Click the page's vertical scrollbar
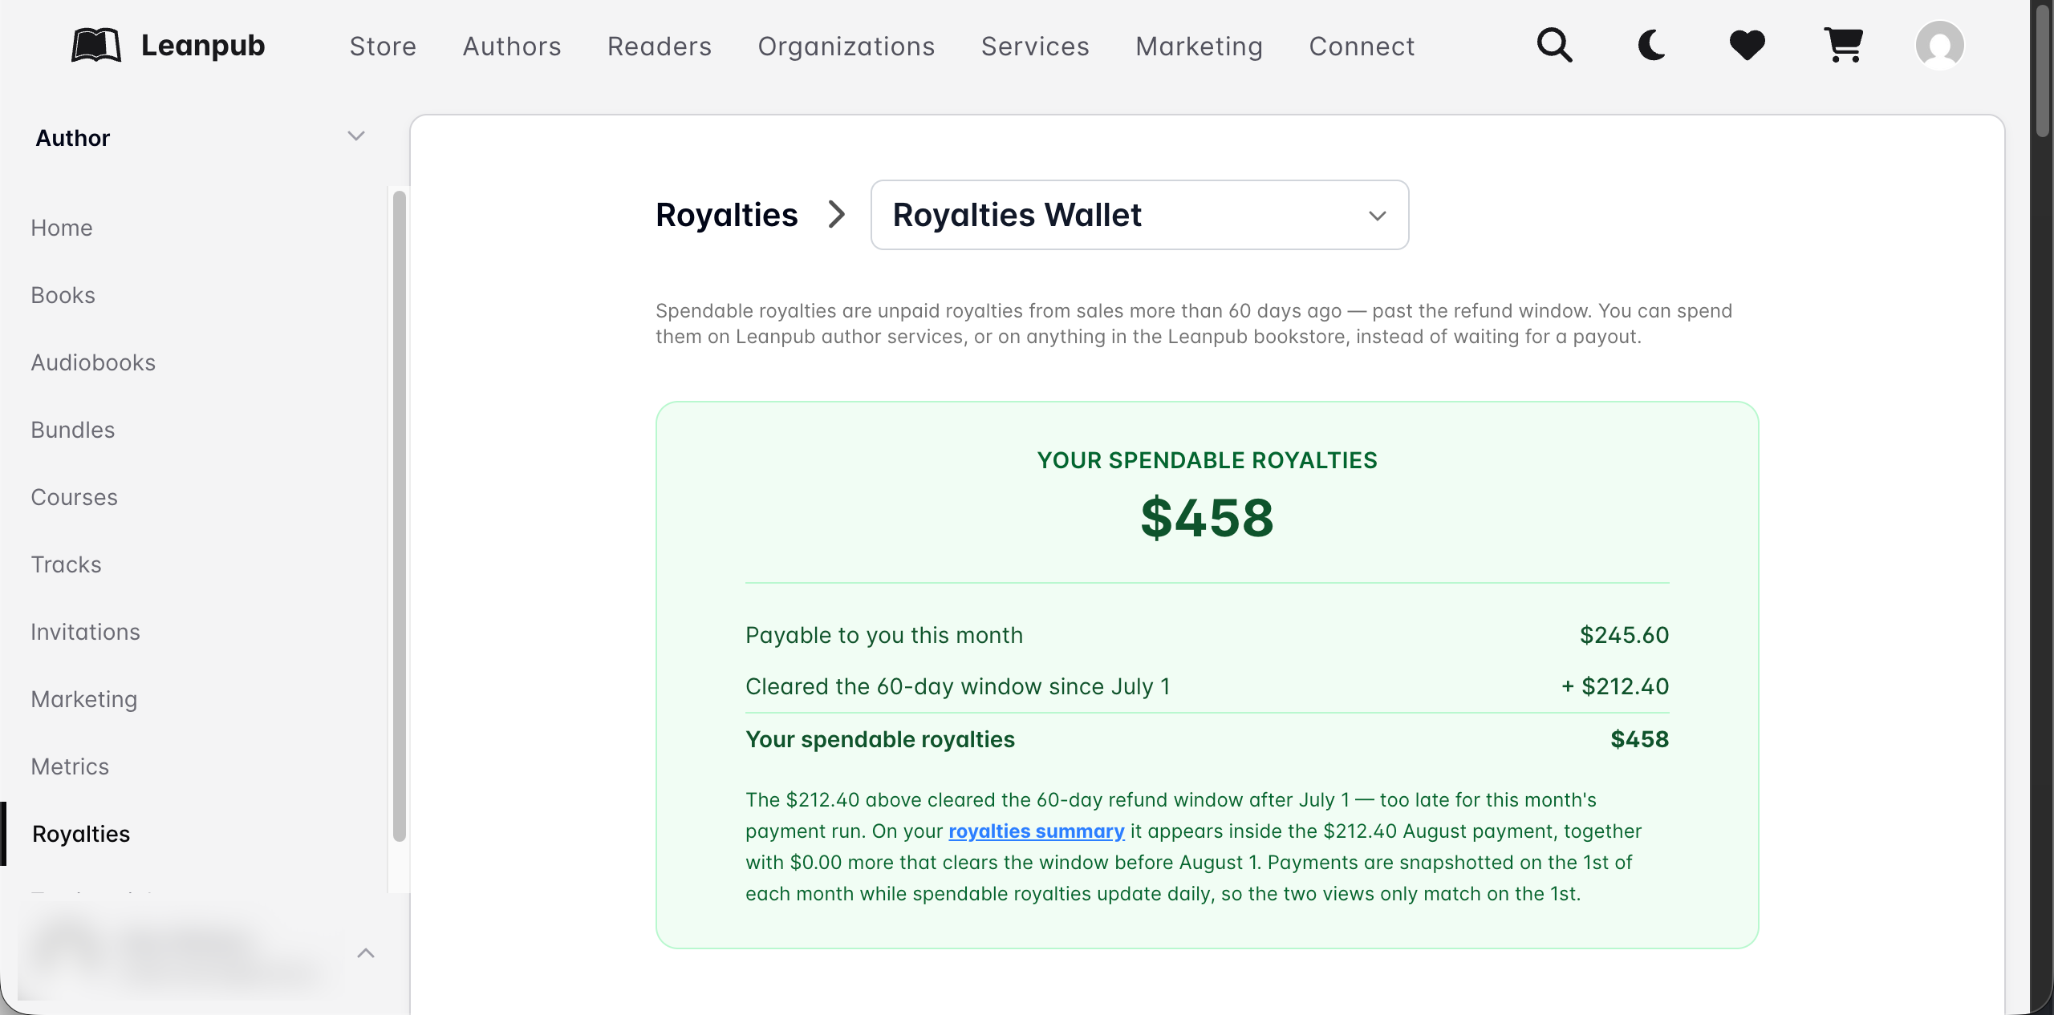 click(x=2043, y=71)
